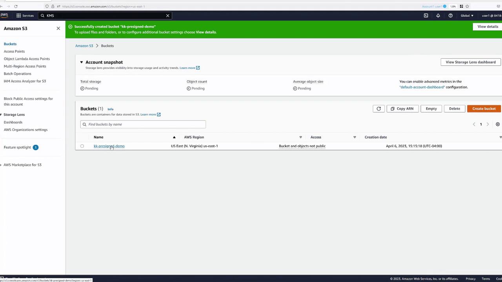Open Learn more about buckets link

(x=151, y=114)
